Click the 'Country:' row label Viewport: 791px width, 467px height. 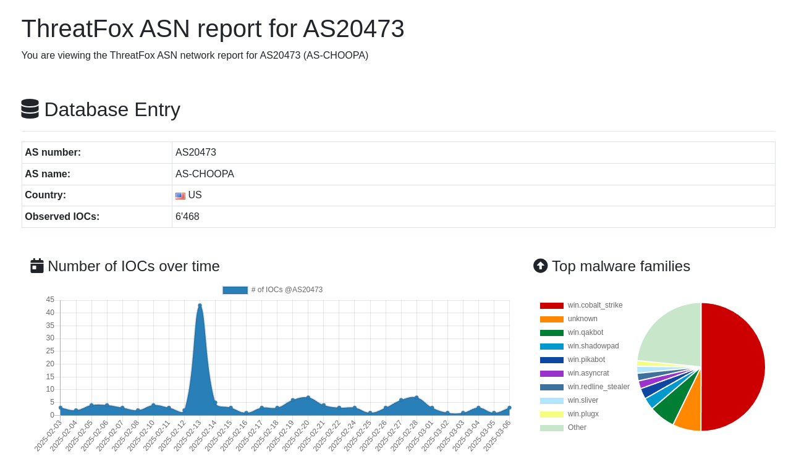tap(45, 195)
